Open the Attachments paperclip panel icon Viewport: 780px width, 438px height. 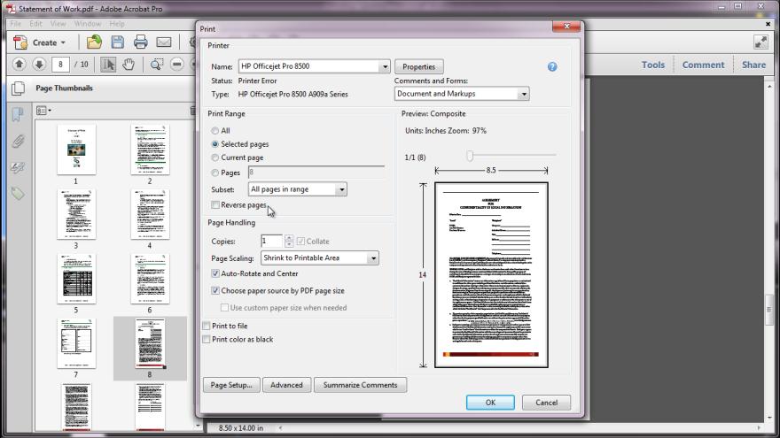(18, 142)
